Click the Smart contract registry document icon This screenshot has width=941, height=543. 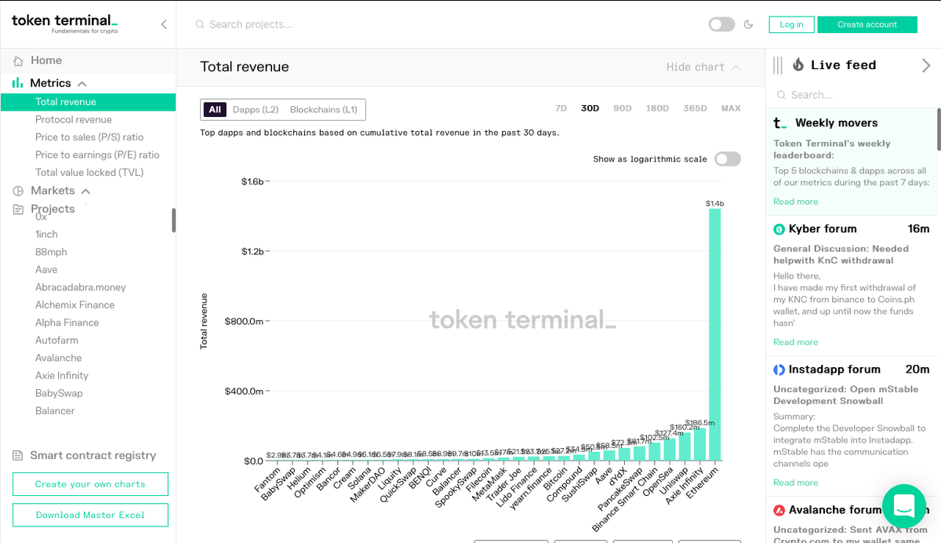[x=18, y=456]
